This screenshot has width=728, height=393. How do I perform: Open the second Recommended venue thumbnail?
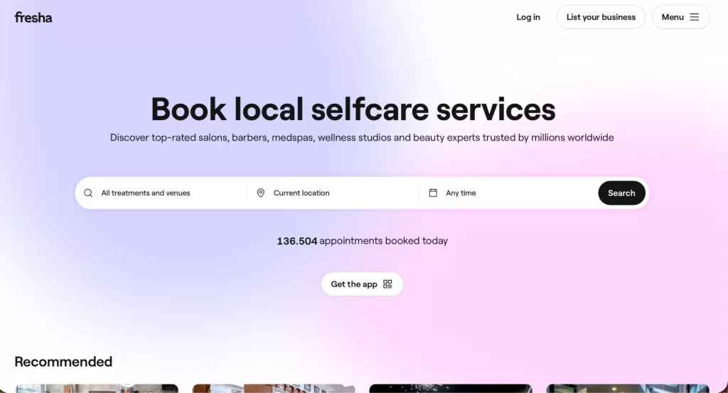(x=274, y=388)
